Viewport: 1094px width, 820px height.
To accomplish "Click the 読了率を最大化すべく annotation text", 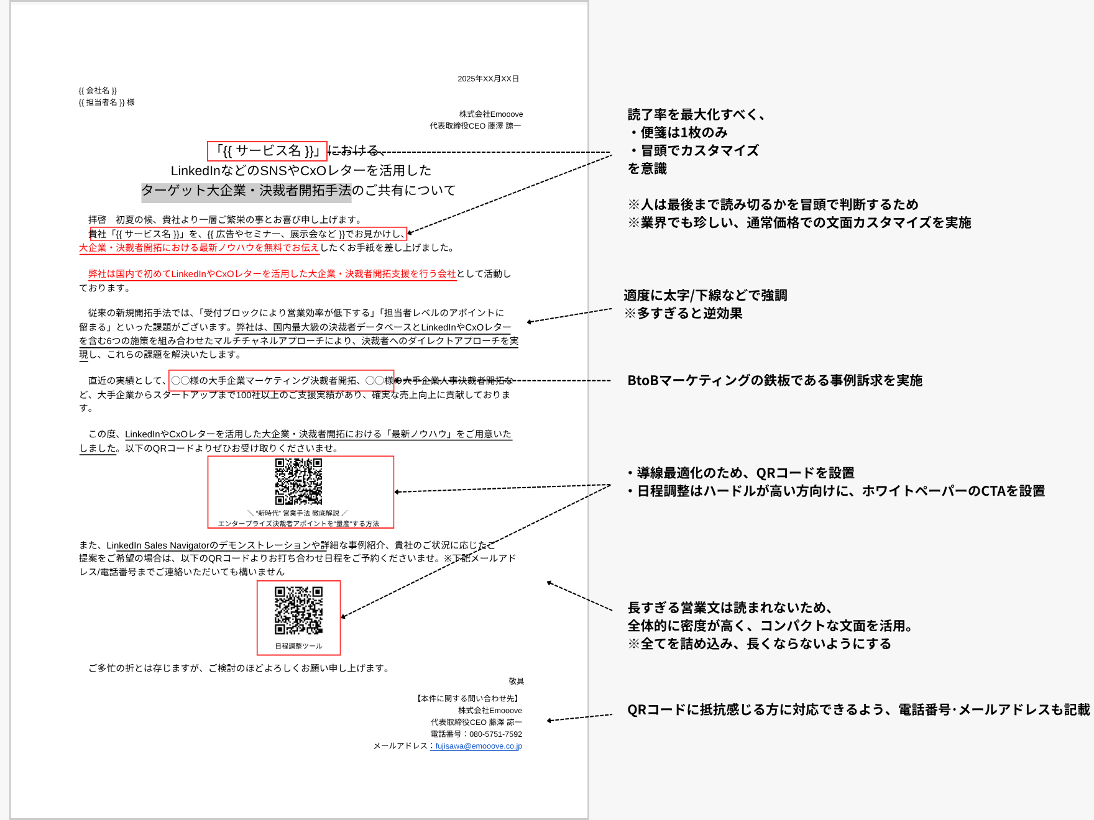I will (696, 115).
